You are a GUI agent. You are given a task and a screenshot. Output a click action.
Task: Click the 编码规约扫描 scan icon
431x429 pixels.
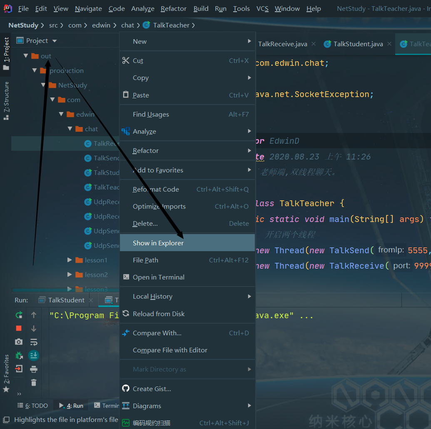point(126,423)
